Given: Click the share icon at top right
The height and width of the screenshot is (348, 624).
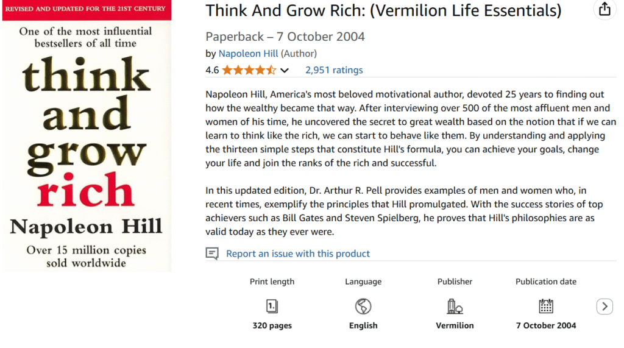Looking at the screenshot, I should [604, 9].
